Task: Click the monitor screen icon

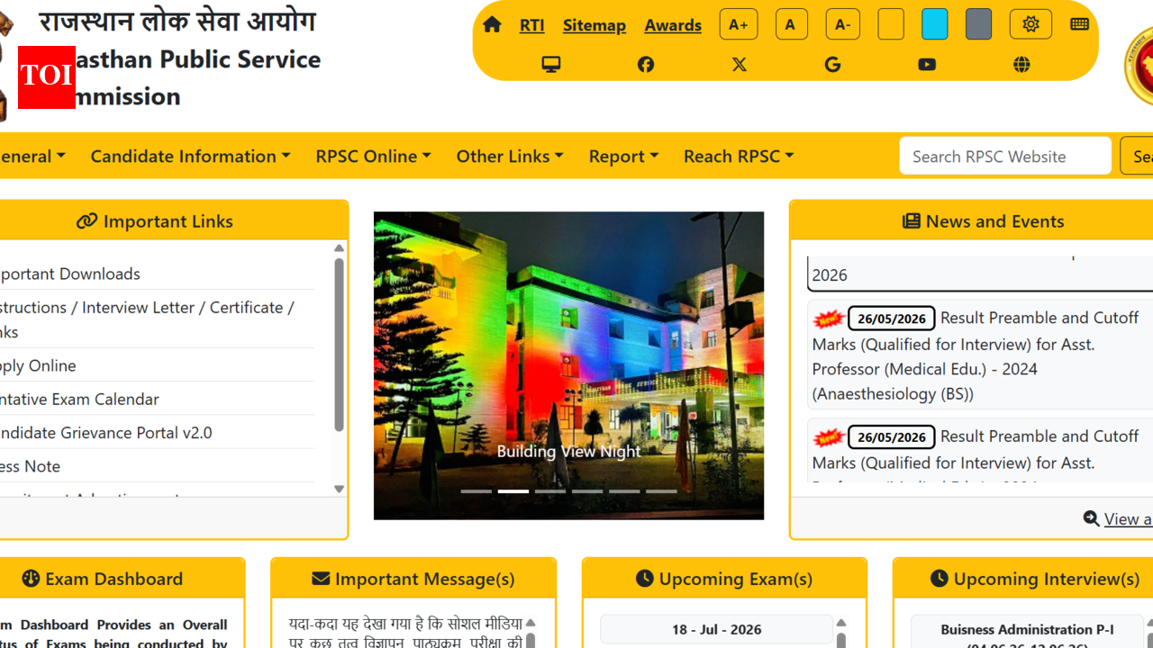Action: tap(551, 65)
